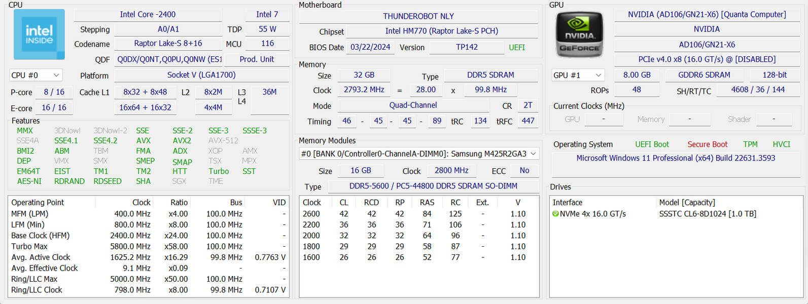Click the Intel Inside CPU logo
The width and height of the screenshot is (808, 304).
pos(39,34)
